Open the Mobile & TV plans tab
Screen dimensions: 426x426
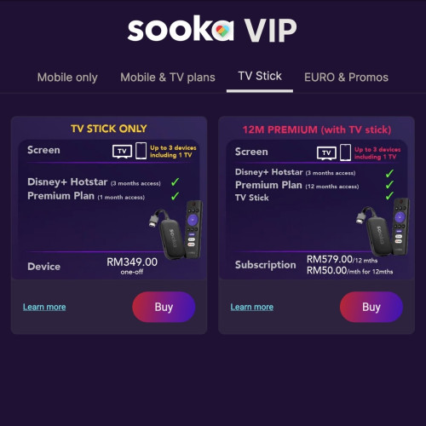168,78
